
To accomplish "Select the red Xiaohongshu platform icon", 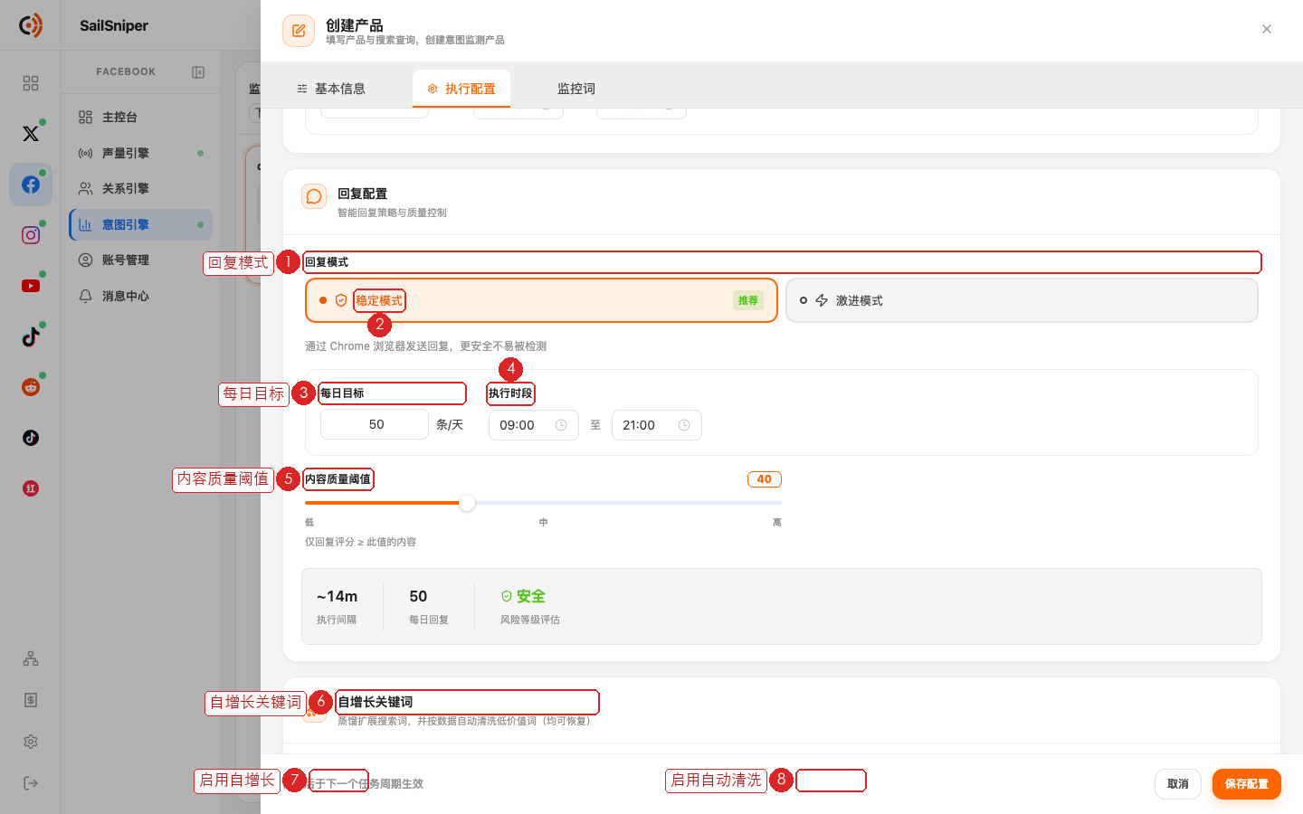I will (x=31, y=488).
